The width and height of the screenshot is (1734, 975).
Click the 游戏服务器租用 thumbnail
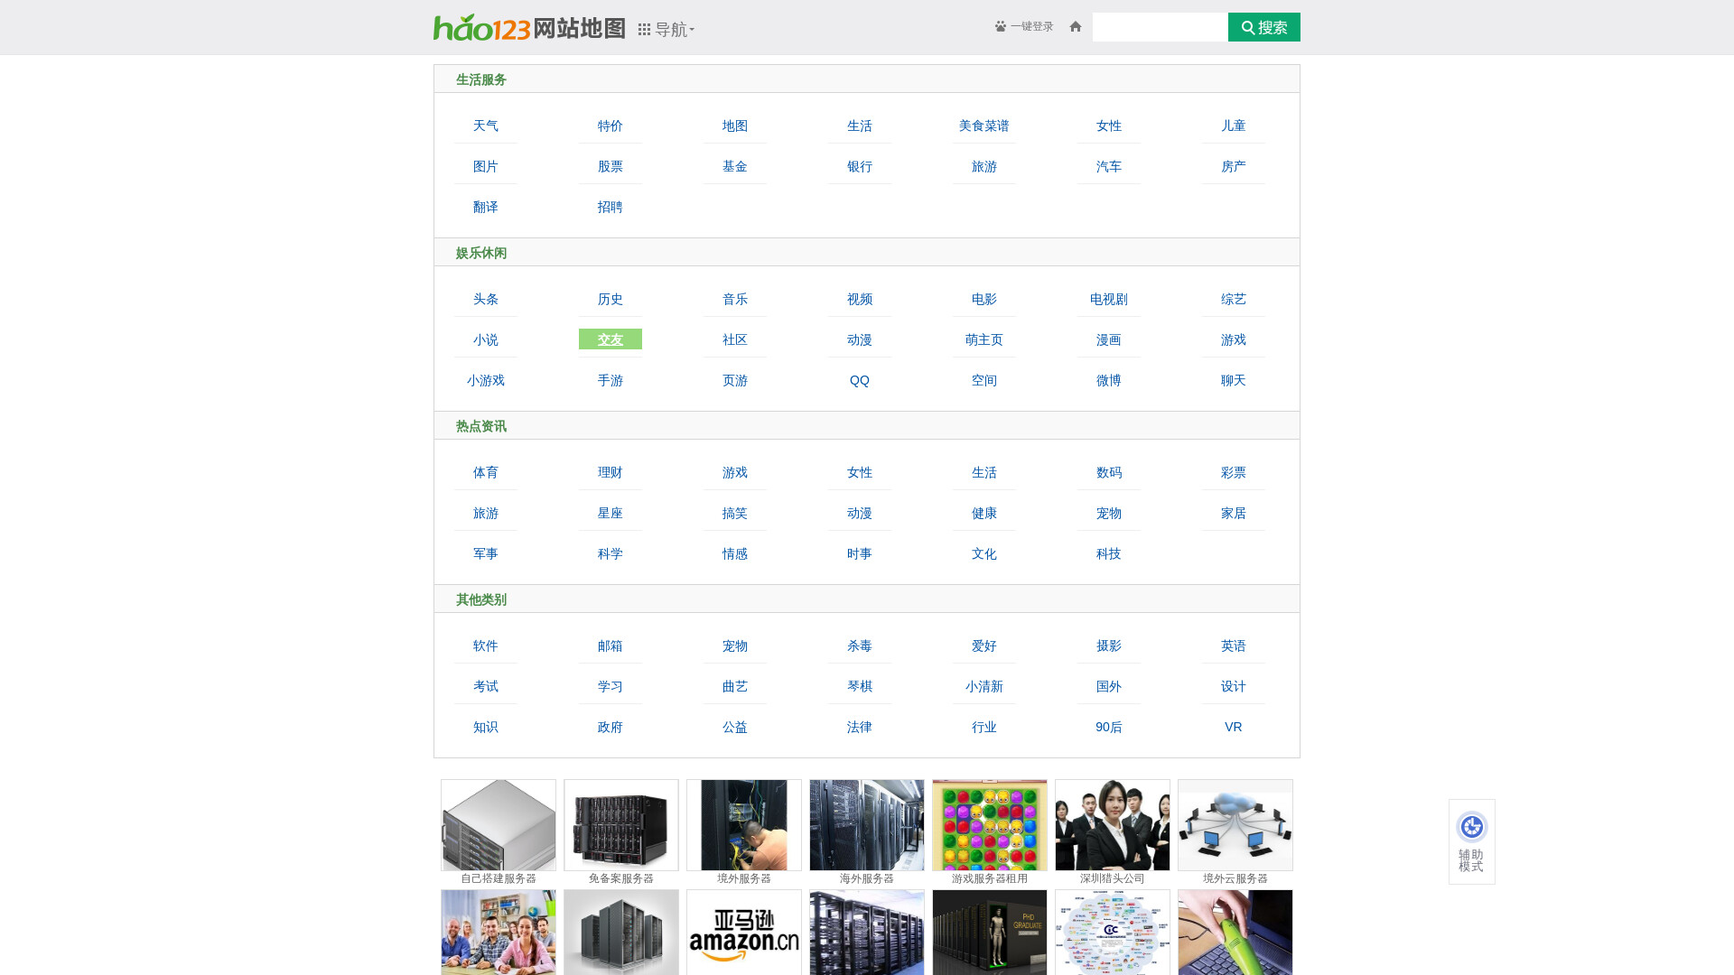(990, 825)
